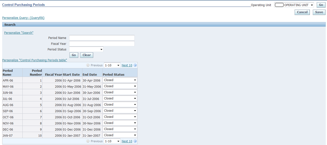Image resolution: width=327 pixels, height=145 pixels.
Task: Change Period Status for JUN-06 row
Action: pos(120,92)
